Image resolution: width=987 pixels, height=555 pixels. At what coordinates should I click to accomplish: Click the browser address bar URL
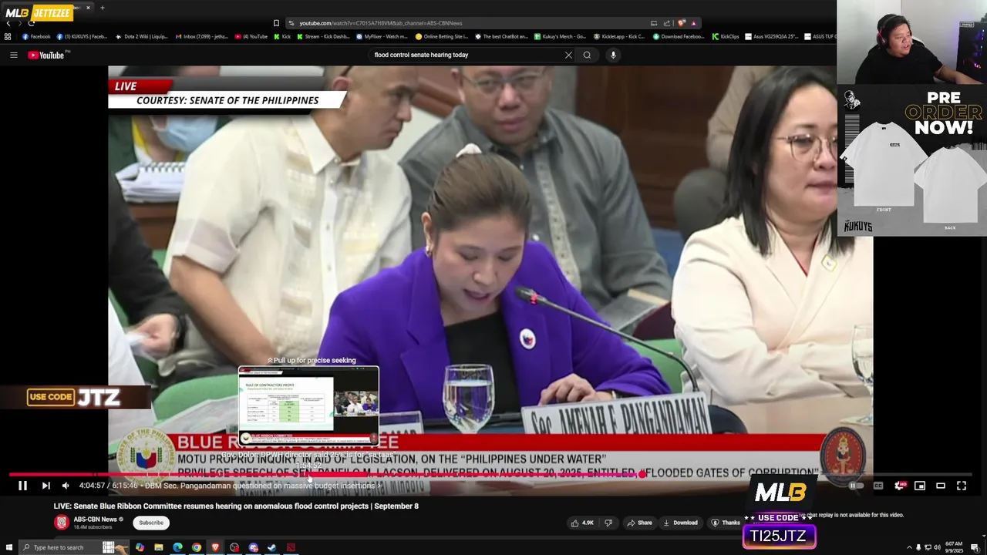pos(381,23)
